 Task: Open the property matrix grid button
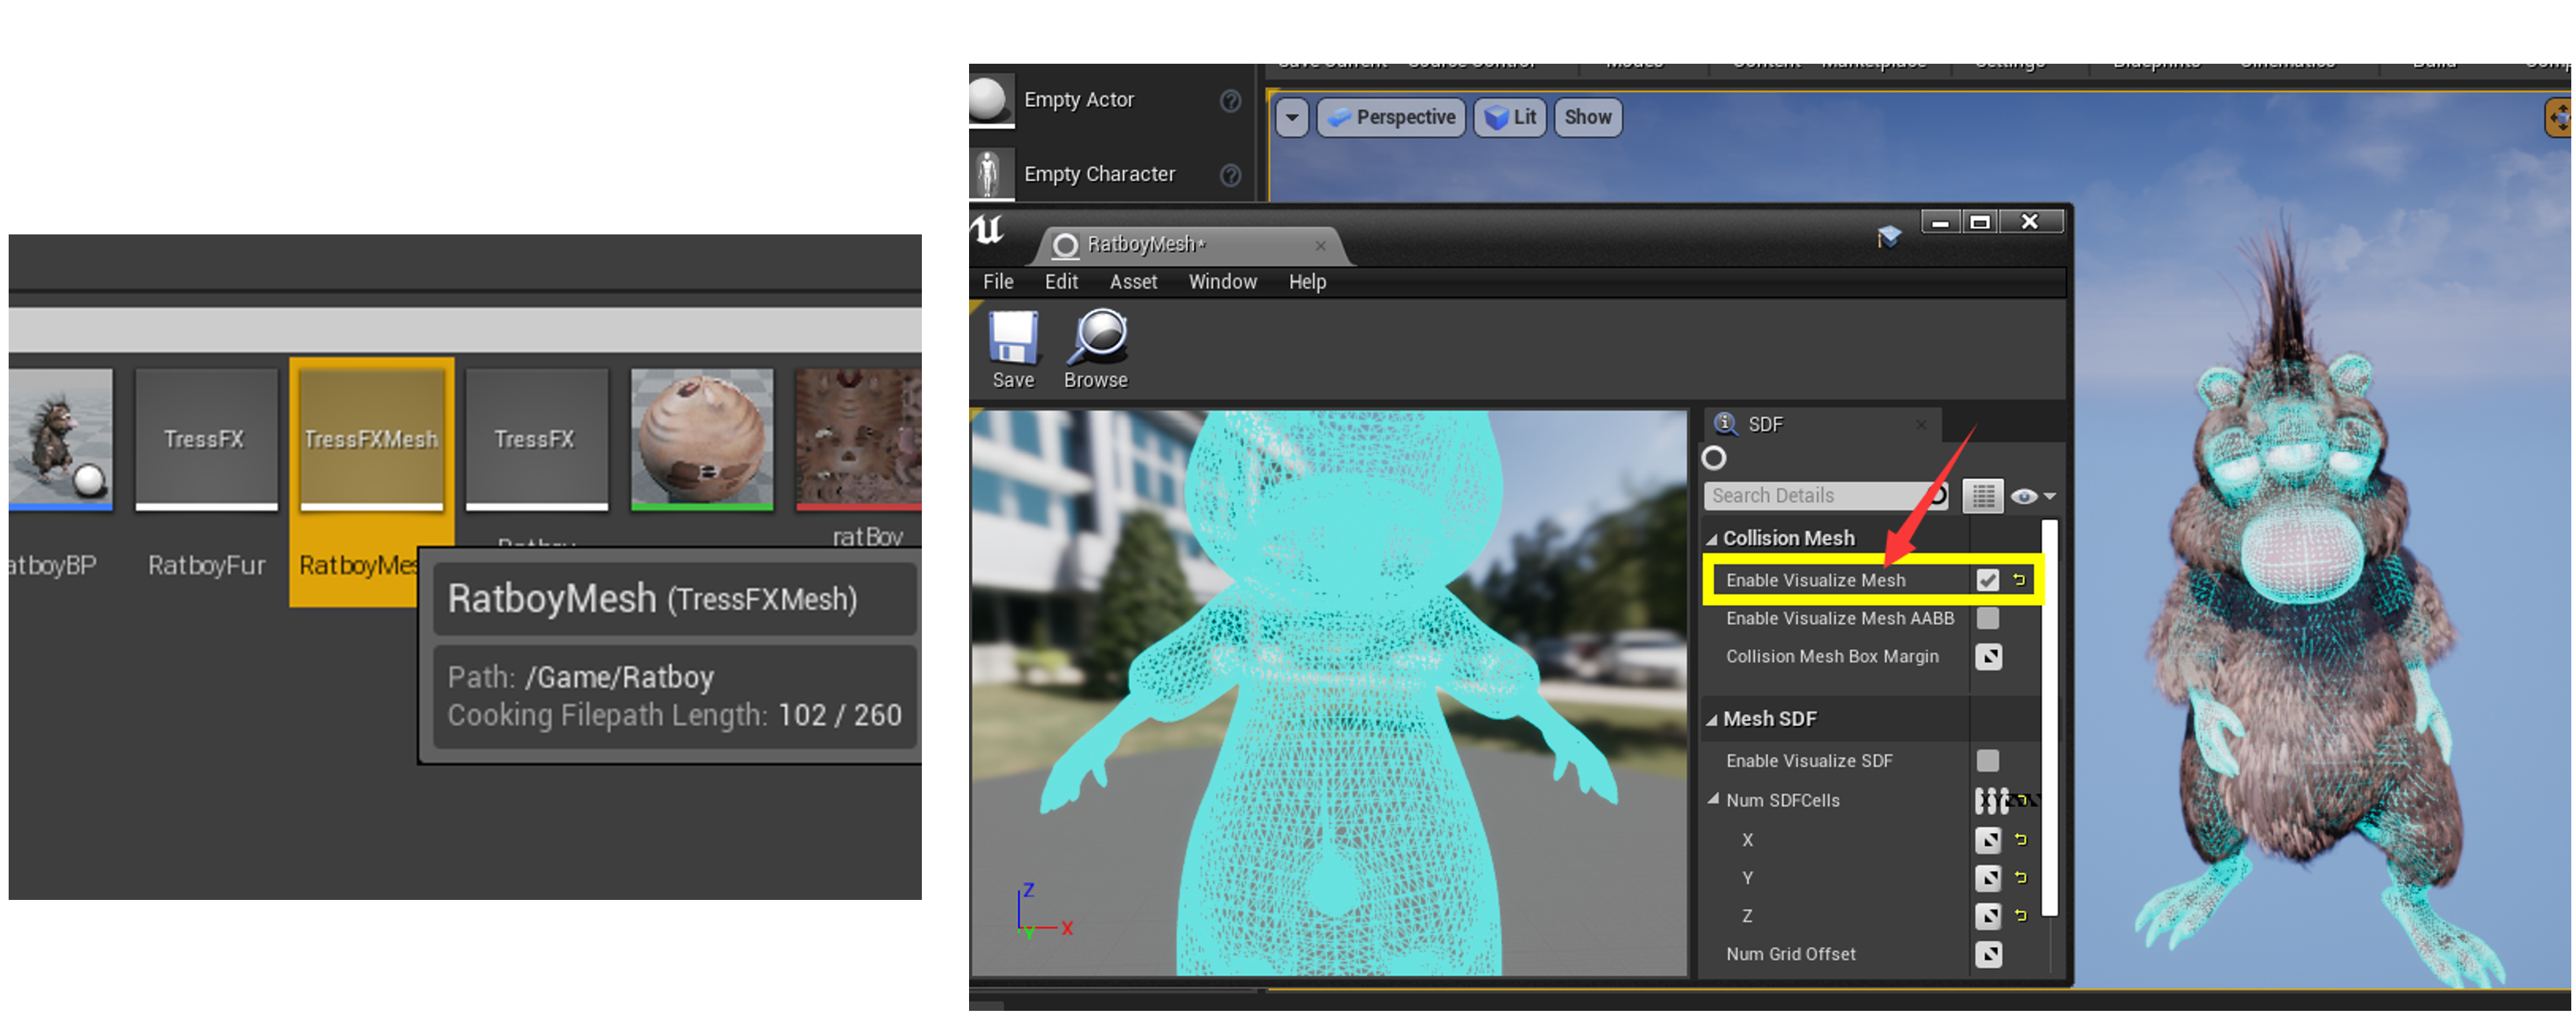click(1982, 496)
